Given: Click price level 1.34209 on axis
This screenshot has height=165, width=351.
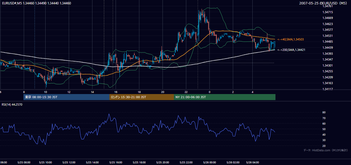Looking at the screenshot, I should (x=328, y=77).
